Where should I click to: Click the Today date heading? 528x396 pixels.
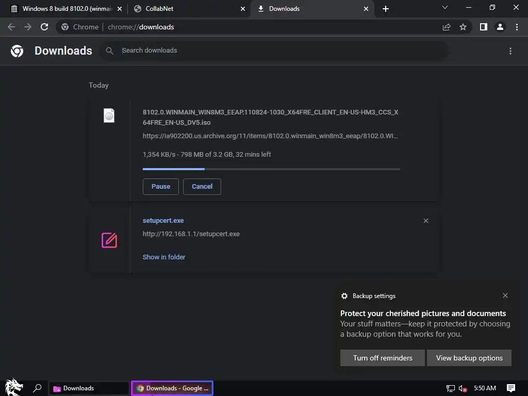(98, 85)
